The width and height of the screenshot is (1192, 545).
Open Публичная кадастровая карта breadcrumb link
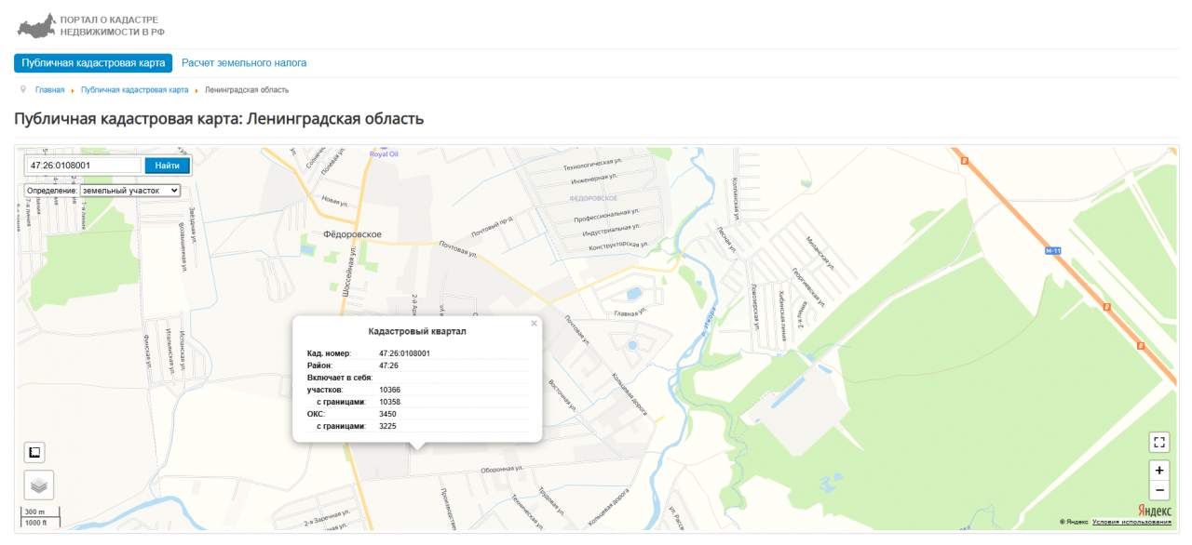134,90
